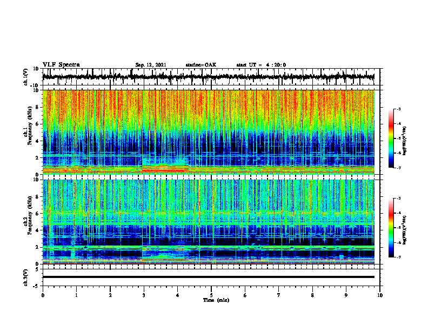Click the red low-frequency burst in ch.1 spectrogram
The image size is (428, 331).
pyautogui.click(x=165, y=170)
